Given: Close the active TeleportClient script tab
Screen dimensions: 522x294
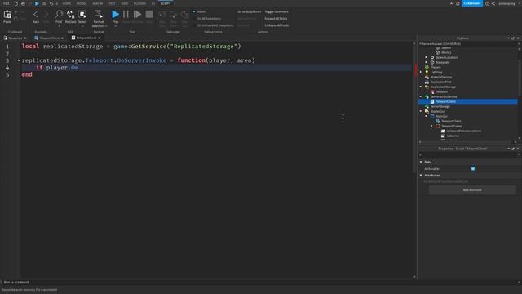Looking at the screenshot, I should [x=100, y=38].
